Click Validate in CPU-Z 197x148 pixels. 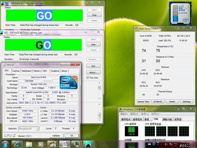(56, 136)
